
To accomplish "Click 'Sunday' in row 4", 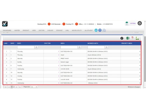I will point(20,62).
